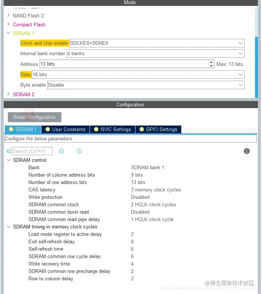Select Write protection Disabled value
This screenshot has height=294, width=262.
[x=140, y=197]
